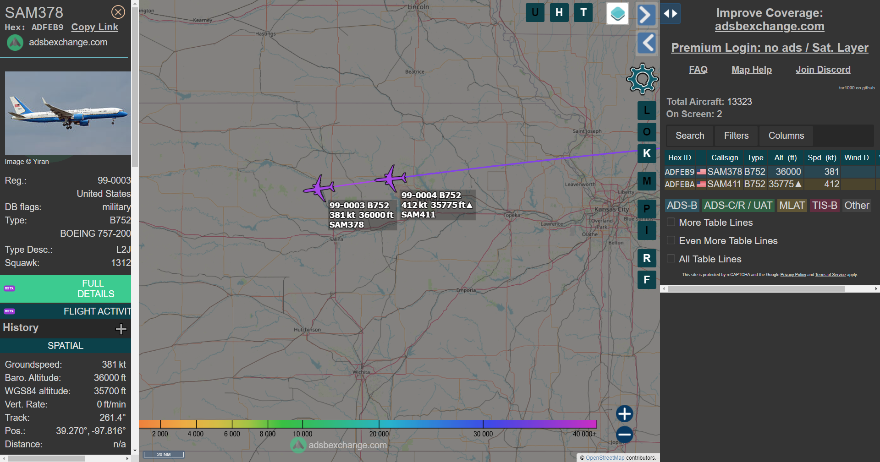Sort table by Hex ID column
The height and width of the screenshot is (462, 880).
(x=680, y=158)
